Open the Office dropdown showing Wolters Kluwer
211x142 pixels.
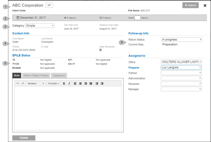181,62
